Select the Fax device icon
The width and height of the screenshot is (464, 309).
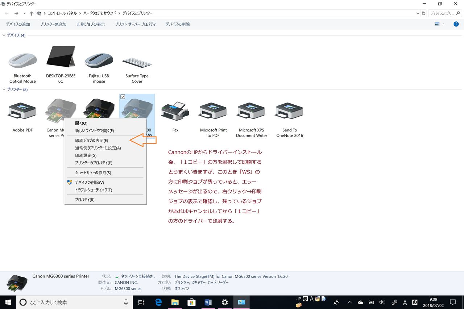[175, 111]
